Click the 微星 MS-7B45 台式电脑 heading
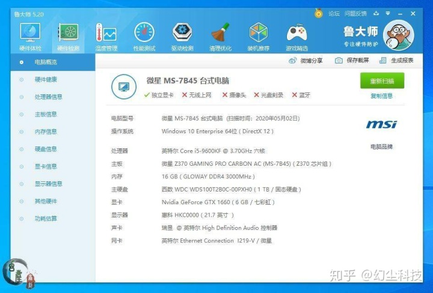This screenshot has height=293, width=433. [x=188, y=81]
